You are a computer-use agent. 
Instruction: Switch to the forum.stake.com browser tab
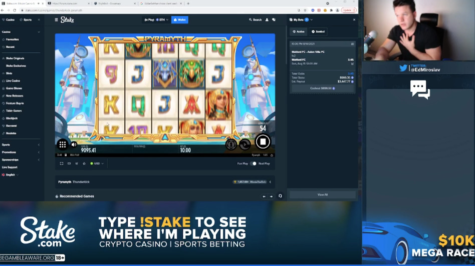[x=68, y=3]
